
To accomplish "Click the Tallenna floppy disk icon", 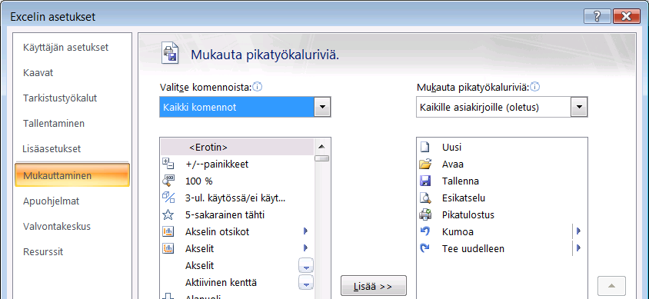I will [x=425, y=181].
